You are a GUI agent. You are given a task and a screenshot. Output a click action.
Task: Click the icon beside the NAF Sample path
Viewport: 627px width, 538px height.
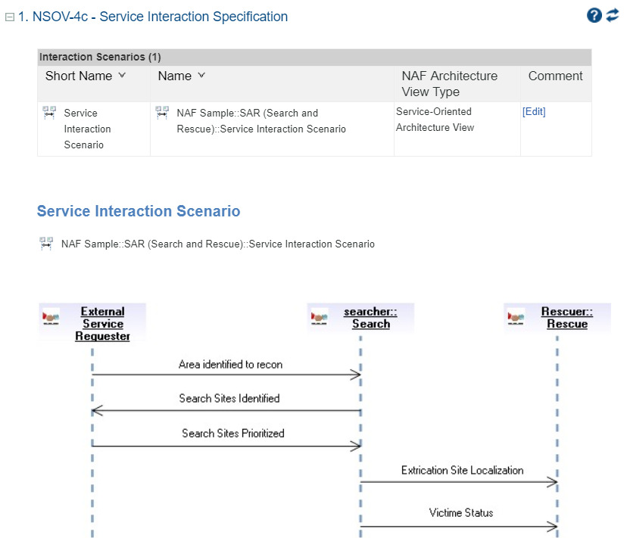click(x=46, y=244)
